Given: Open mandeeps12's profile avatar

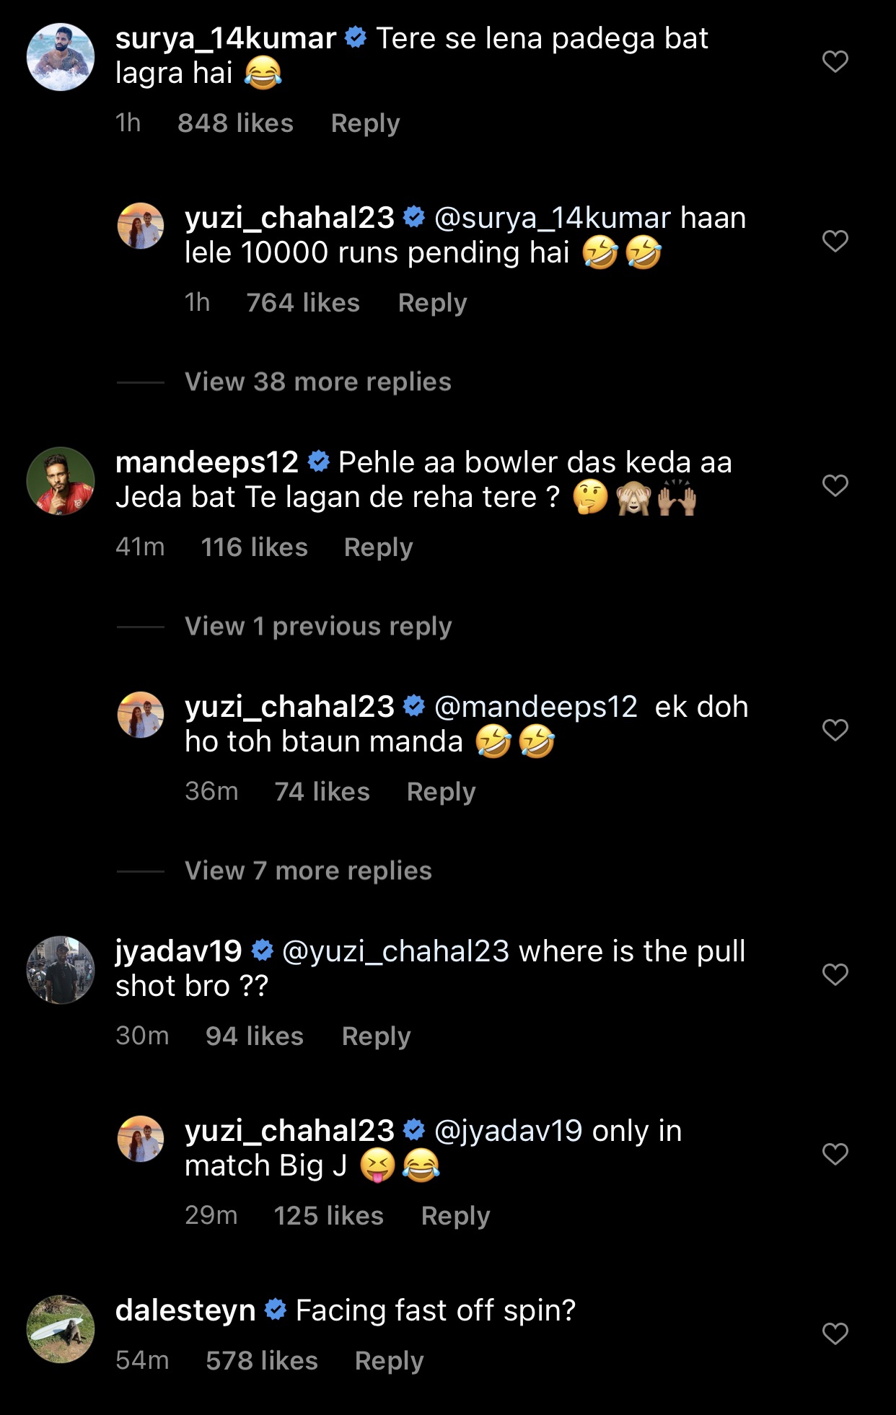Looking at the screenshot, I should (x=61, y=481).
